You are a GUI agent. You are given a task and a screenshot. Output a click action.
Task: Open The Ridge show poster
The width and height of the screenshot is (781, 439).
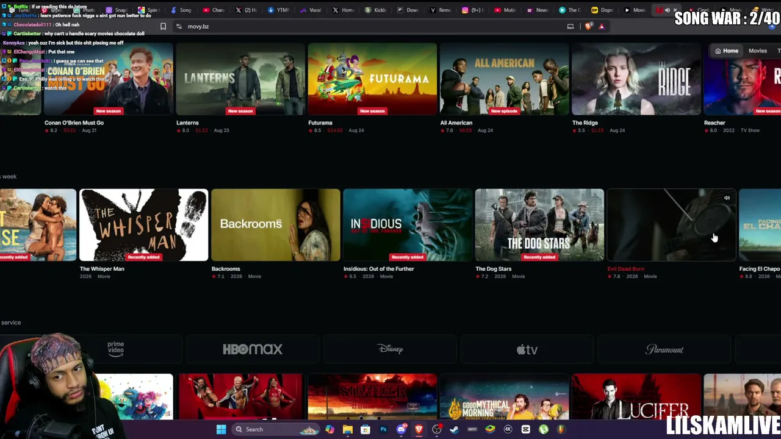coord(636,79)
